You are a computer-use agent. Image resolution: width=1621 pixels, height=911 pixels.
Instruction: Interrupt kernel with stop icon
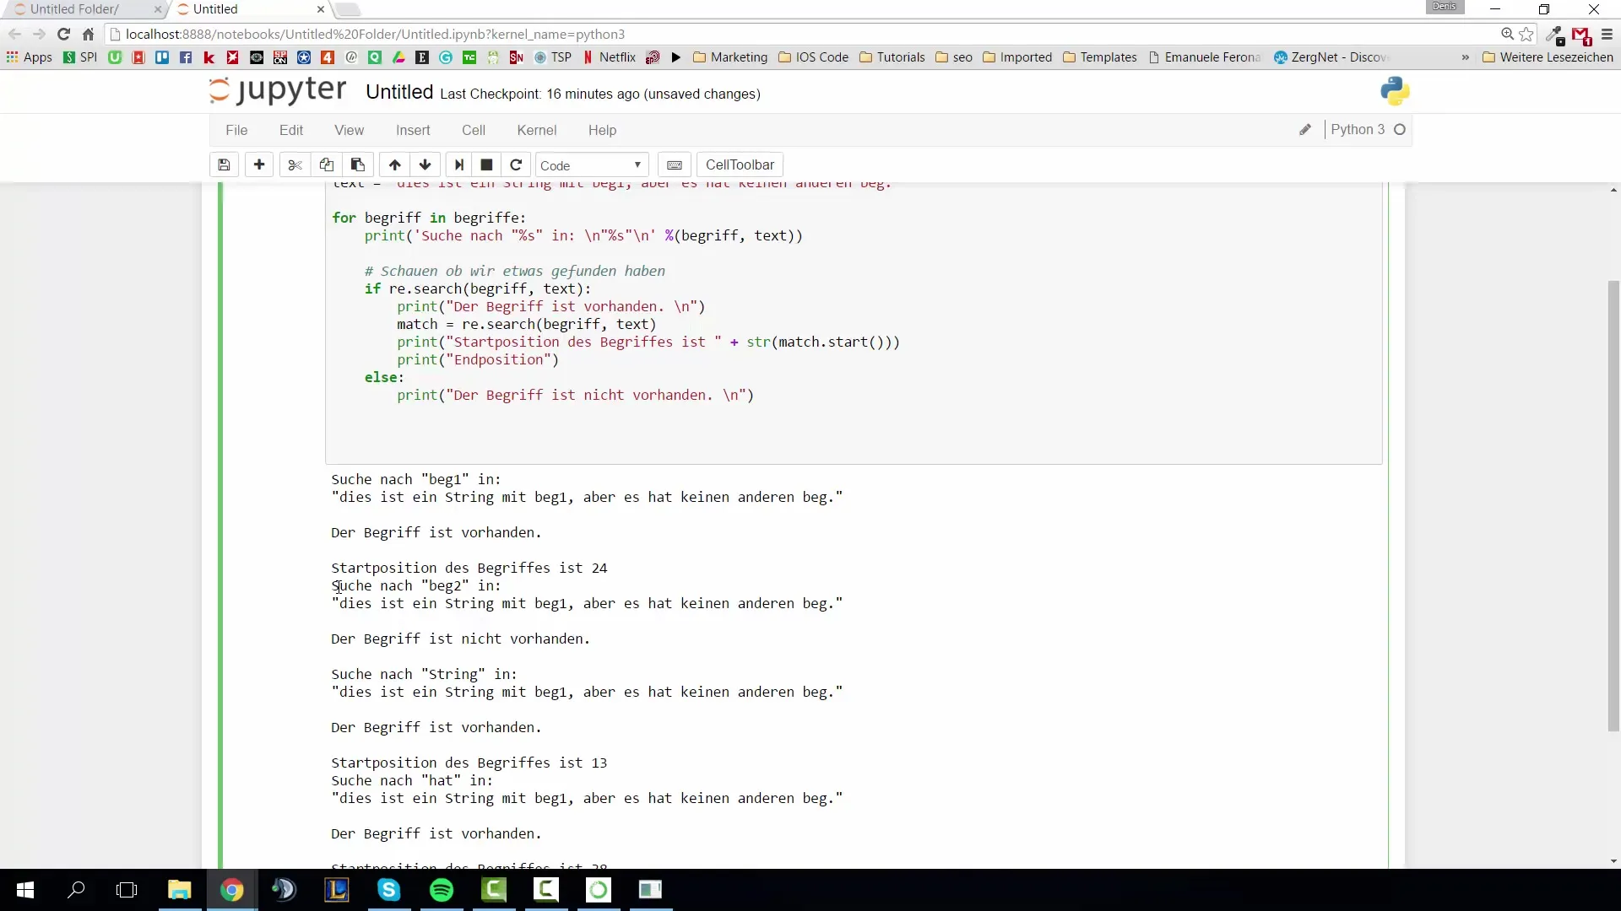pos(486,165)
